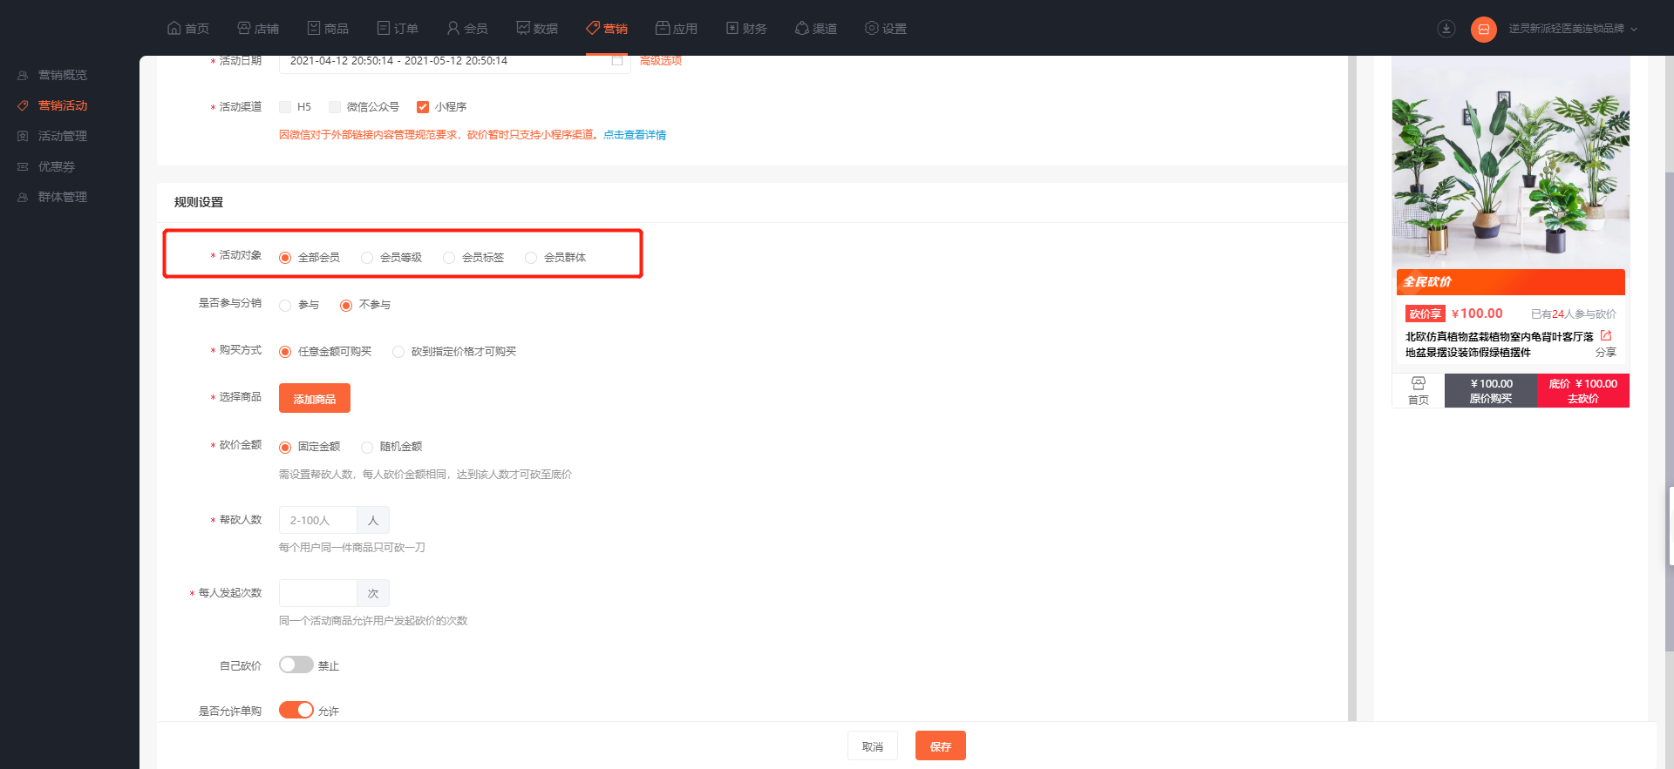The image size is (1674, 769).
Task: Select 不参与 for distribution participation
Action: [346, 305]
